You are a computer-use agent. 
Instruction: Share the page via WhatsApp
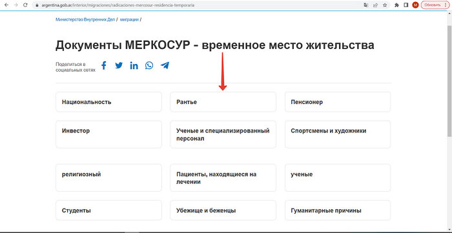click(x=149, y=66)
